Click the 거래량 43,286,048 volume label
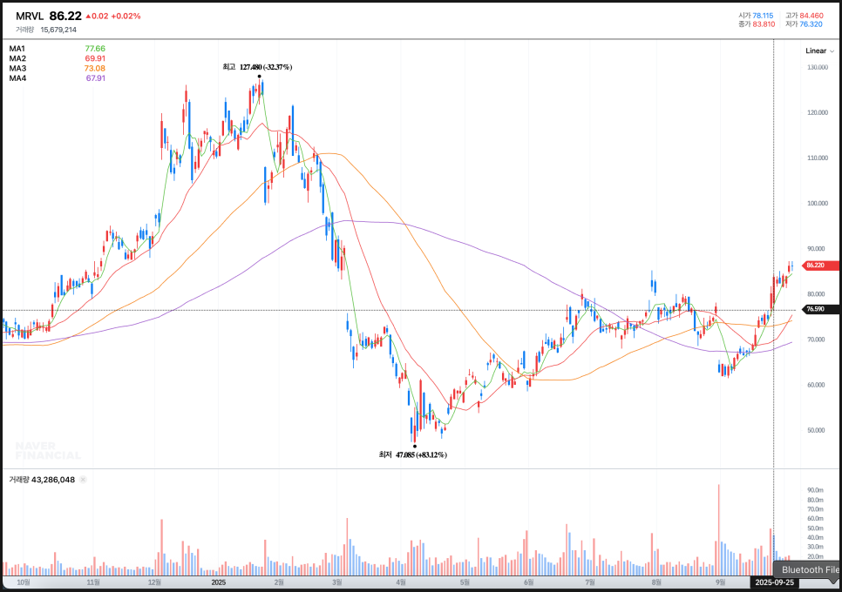842x592 pixels. 42,480
